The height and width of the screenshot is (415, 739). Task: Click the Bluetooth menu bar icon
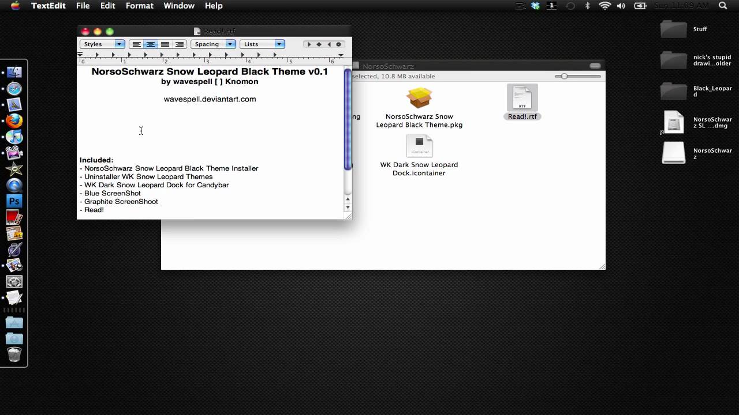click(588, 6)
